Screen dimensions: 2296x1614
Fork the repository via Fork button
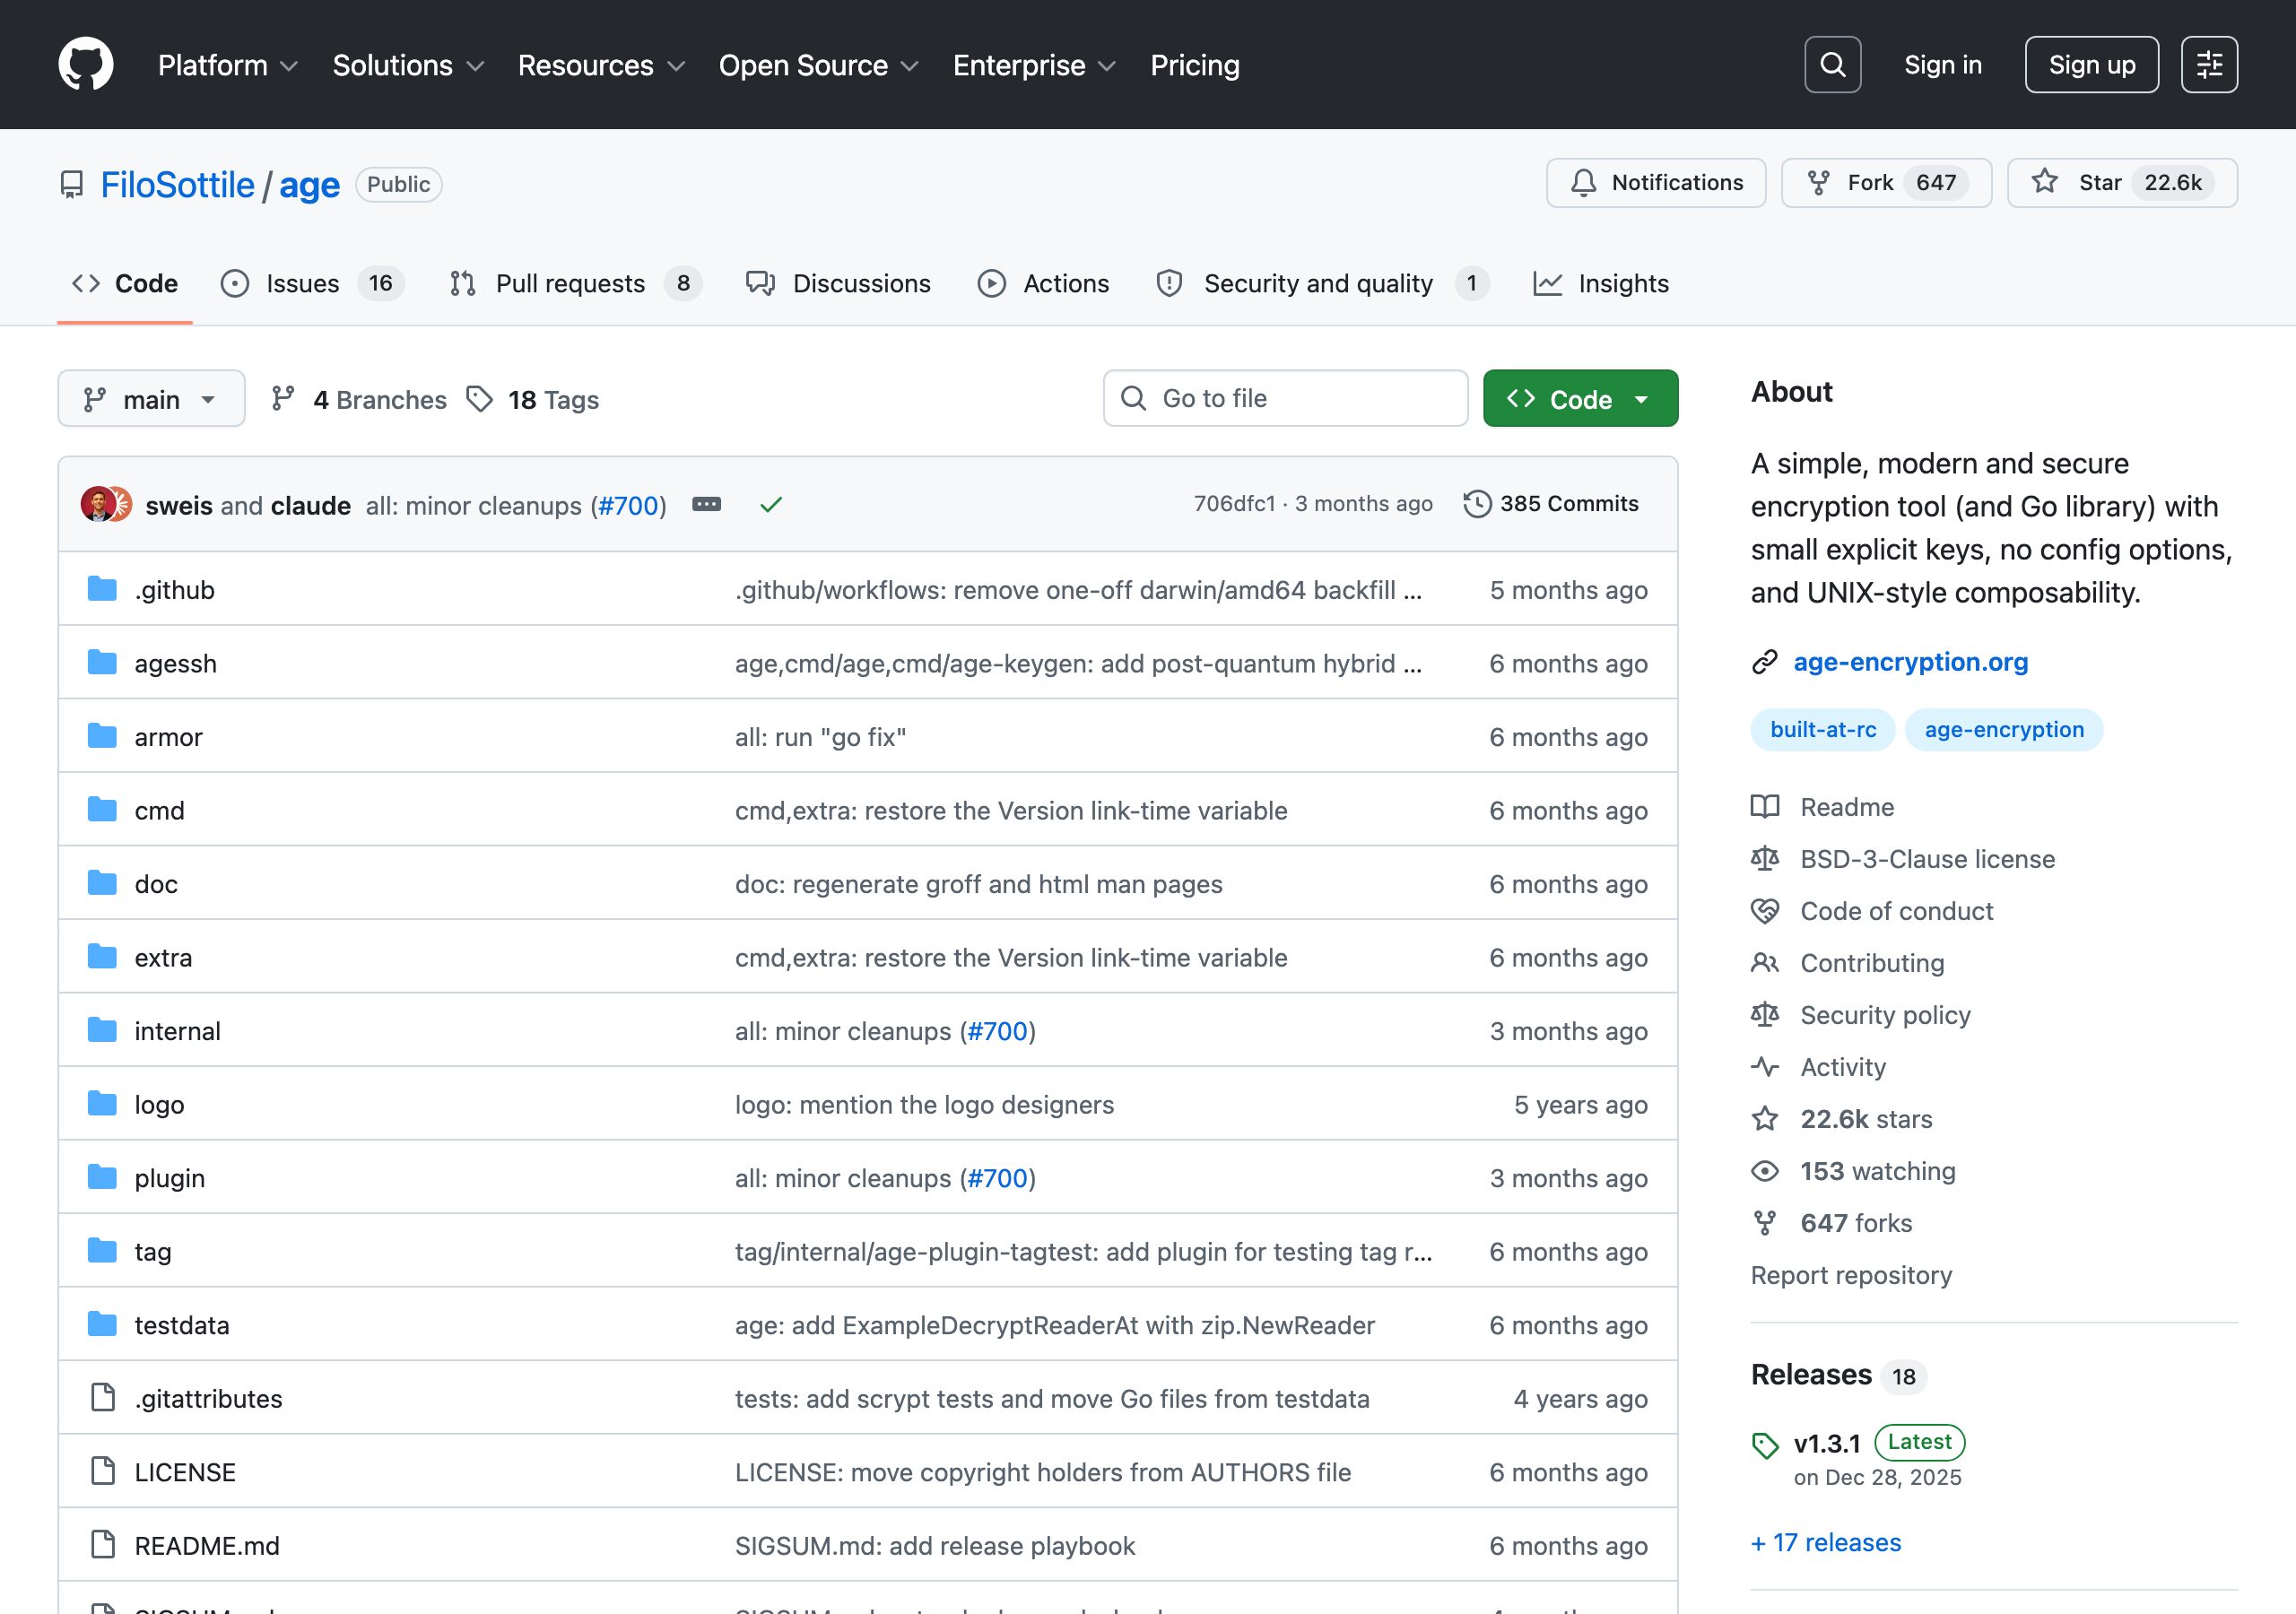(x=1886, y=183)
